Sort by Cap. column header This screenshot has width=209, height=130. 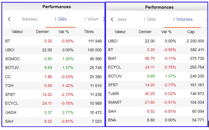tap(191, 32)
